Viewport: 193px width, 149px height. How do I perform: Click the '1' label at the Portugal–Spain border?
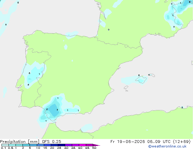(x=39, y=74)
